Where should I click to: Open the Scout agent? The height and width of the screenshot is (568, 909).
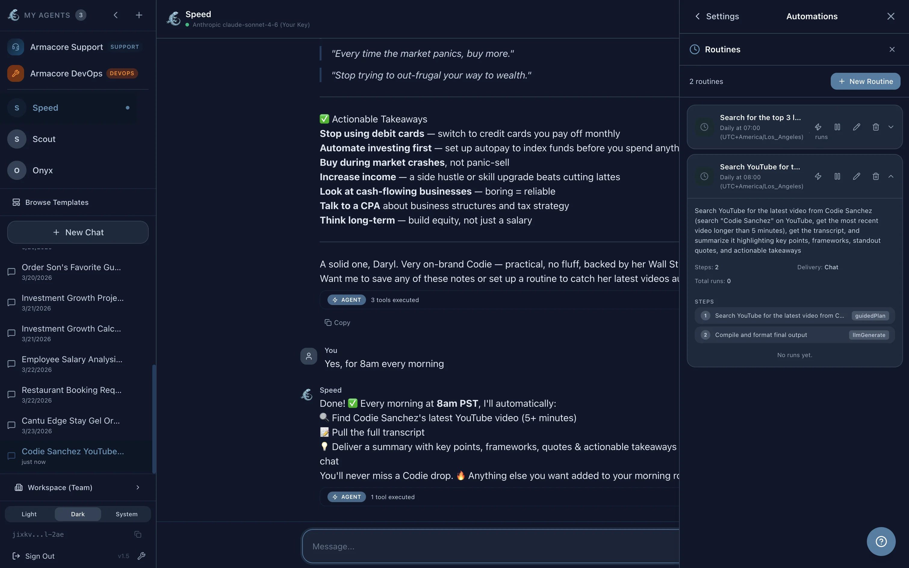tap(44, 139)
